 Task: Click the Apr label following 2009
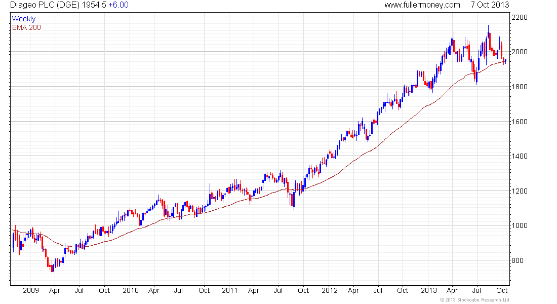click(x=54, y=290)
